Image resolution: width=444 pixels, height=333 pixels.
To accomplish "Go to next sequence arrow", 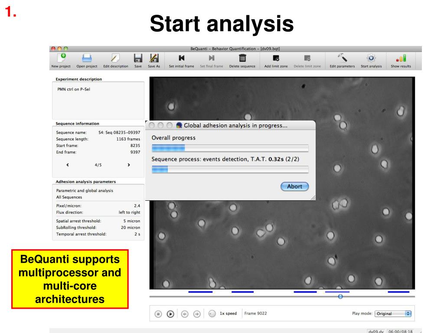I will pos(129,165).
